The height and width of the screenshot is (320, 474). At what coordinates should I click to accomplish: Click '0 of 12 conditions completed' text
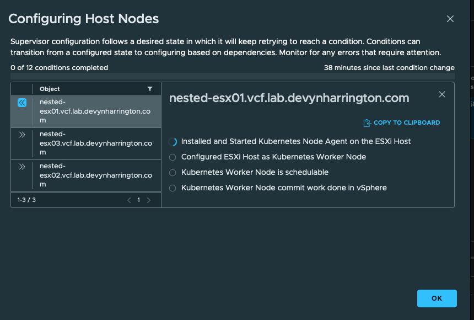60,67
